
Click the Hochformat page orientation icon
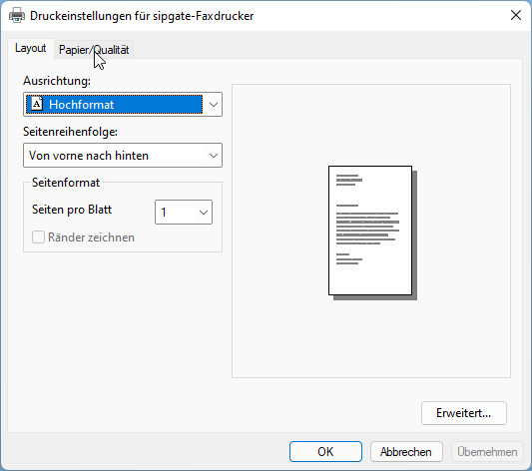(x=37, y=104)
